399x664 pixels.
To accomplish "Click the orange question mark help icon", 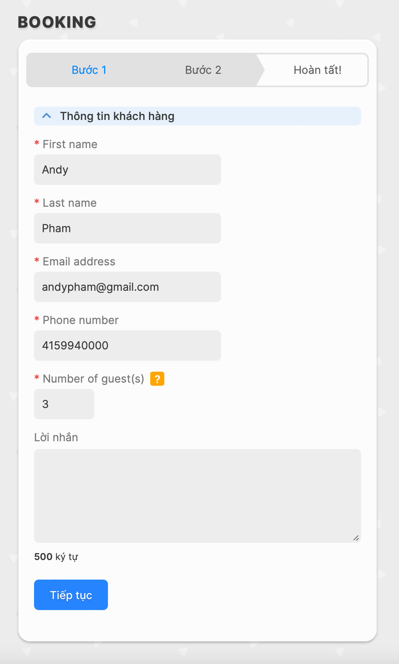I will [x=157, y=379].
